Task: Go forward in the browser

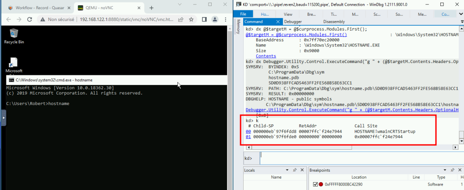Action: (19, 19)
